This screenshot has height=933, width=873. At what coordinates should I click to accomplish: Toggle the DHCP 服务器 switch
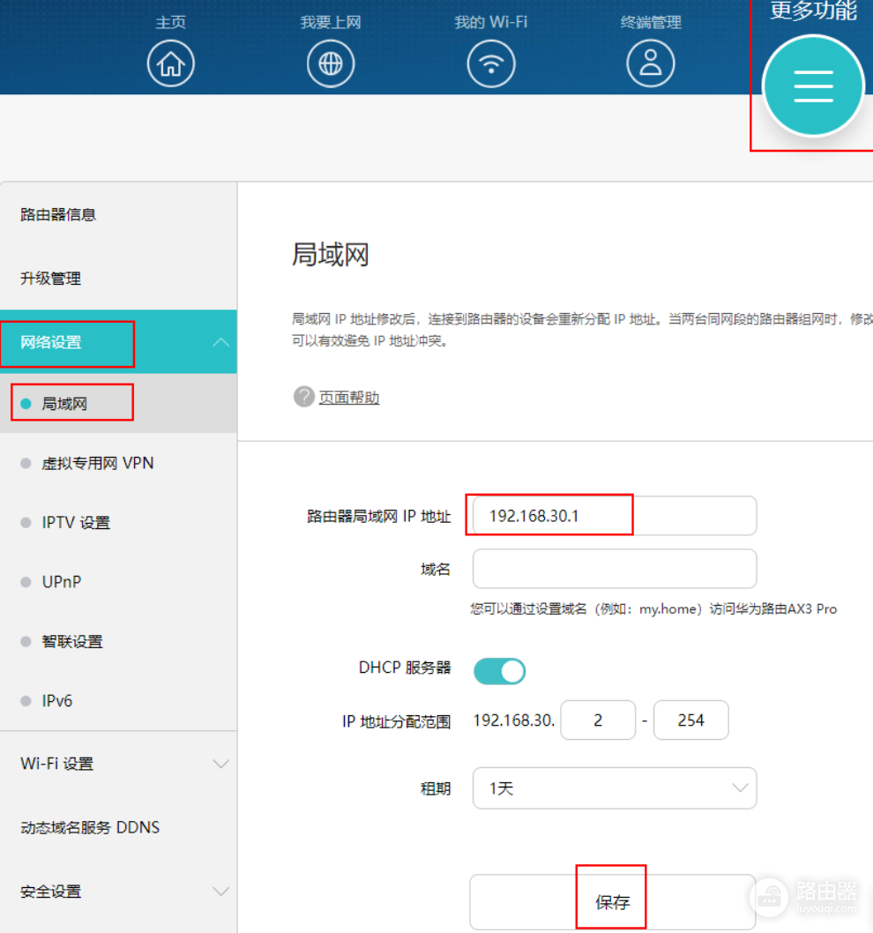click(499, 671)
